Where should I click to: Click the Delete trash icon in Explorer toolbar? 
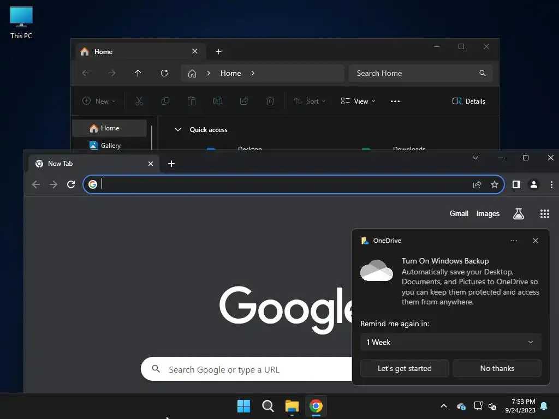[x=270, y=101]
